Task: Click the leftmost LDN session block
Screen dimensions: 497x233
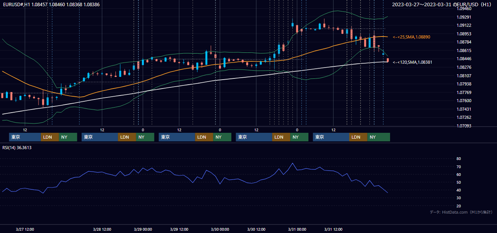Action: 50,137
